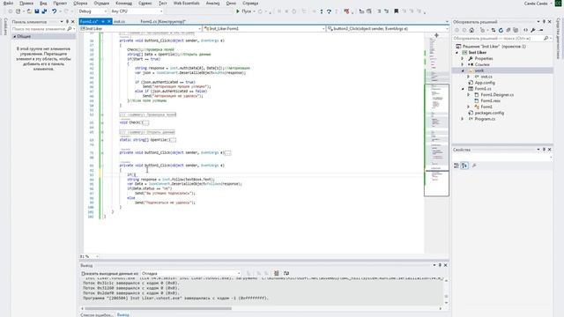
Task: Click the wrench icon in the Properties panel toolbar
Action: [474, 166]
